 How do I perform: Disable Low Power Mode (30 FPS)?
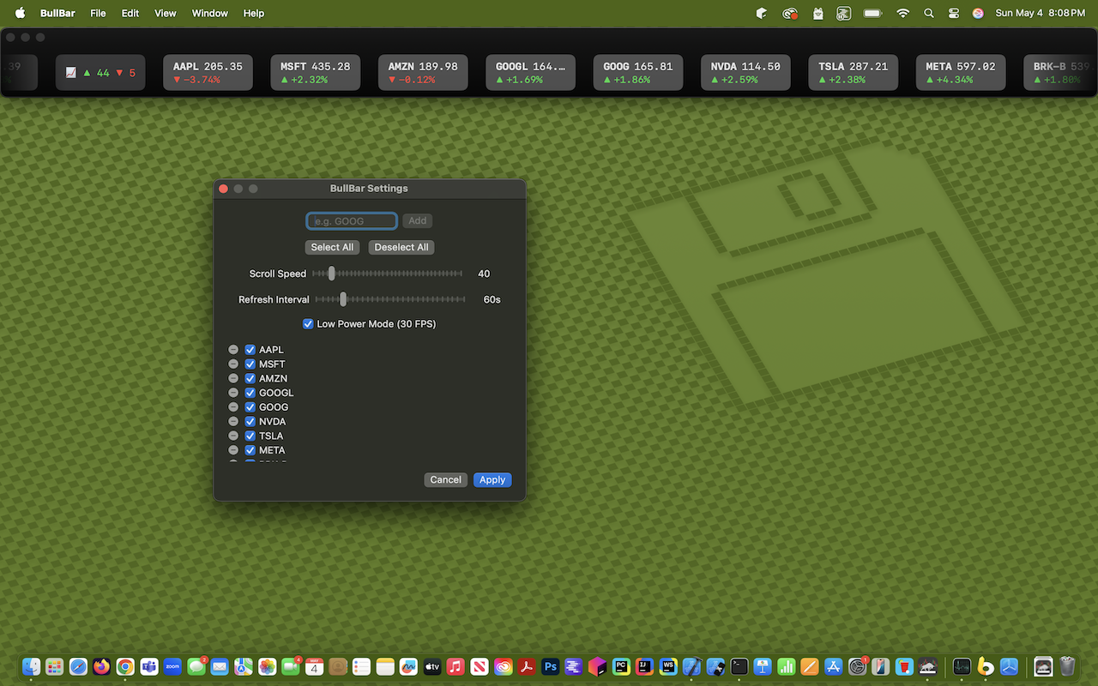tap(308, 323)
